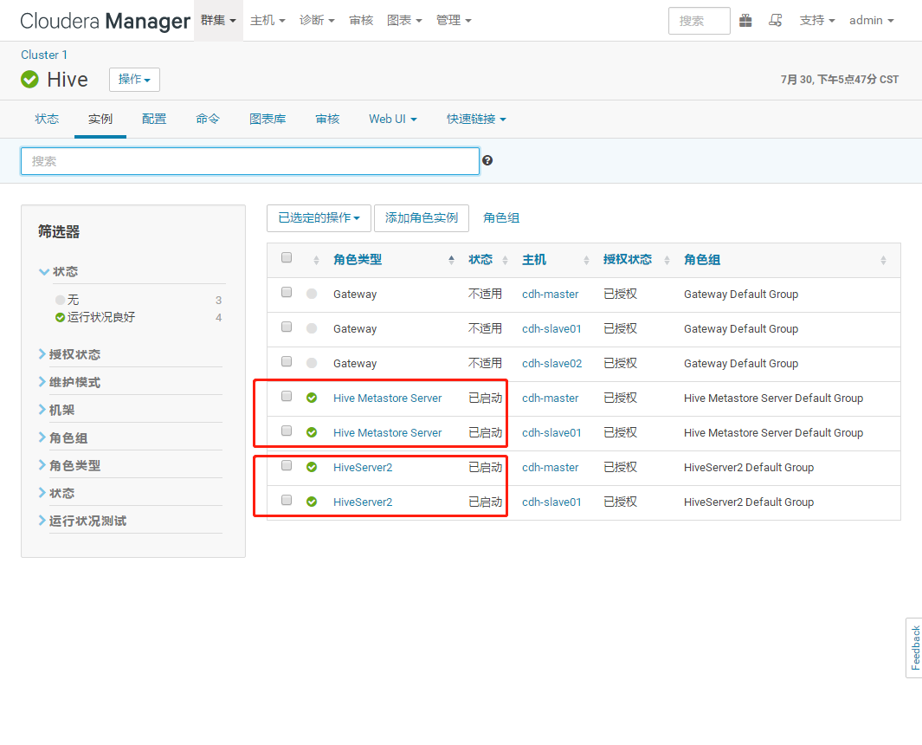Check the Gateway cdh-slave02 row checkbox

287,362
